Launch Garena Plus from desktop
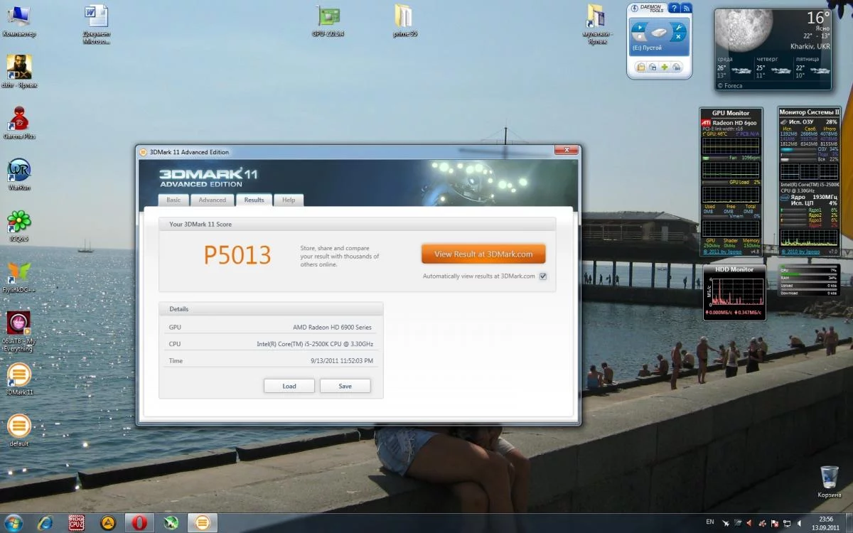The width and height of the screenshot is (853, 533). tap(18, 122)
